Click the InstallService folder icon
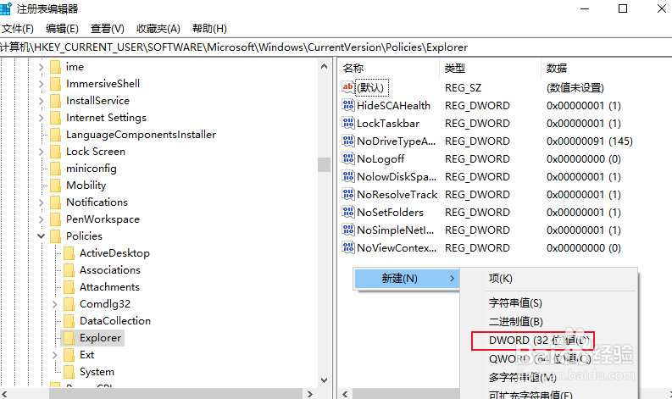 click(x=55, y=101)
